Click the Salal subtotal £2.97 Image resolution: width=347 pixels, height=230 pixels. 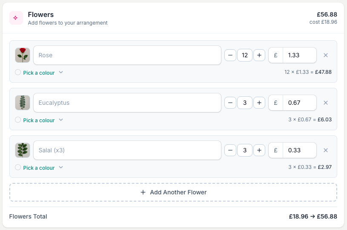pyautogui.click(x=325, y=167)
